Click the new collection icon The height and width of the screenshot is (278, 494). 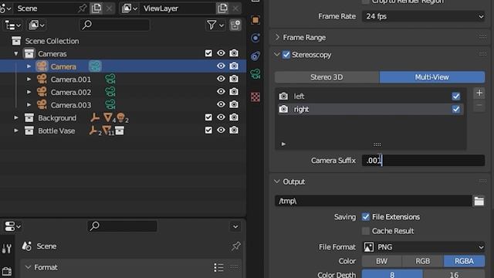coord(235,25)
